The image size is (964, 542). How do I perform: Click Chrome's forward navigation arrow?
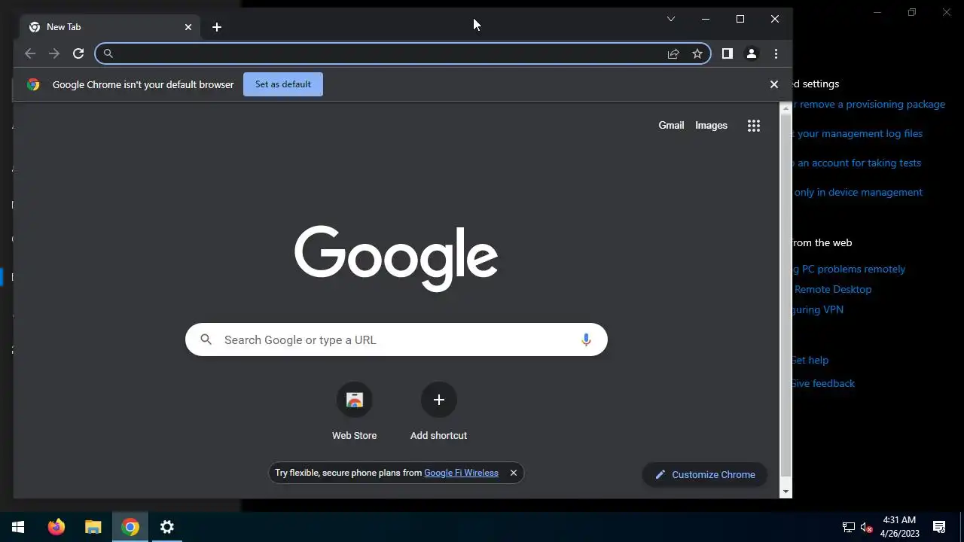point(54,53)
